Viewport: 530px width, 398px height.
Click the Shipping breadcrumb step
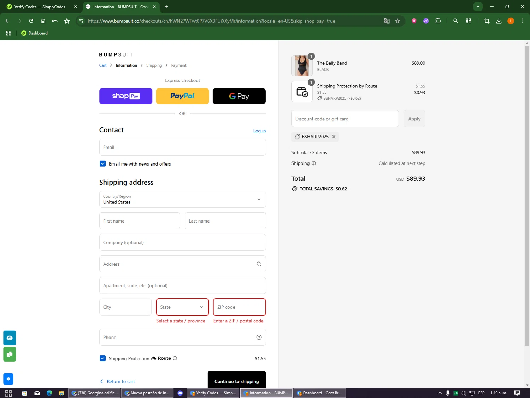tap(154, 65)
